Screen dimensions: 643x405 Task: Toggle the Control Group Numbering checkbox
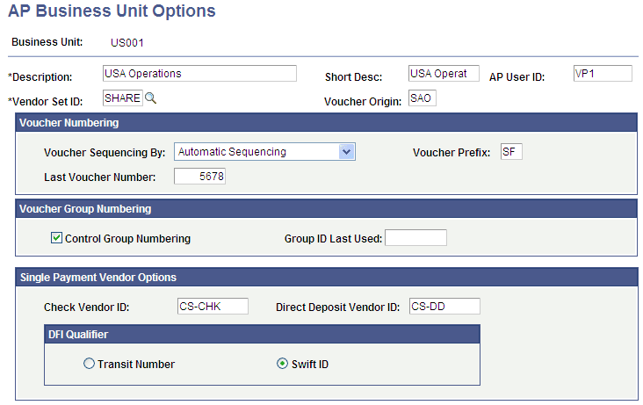pos(57,238)
